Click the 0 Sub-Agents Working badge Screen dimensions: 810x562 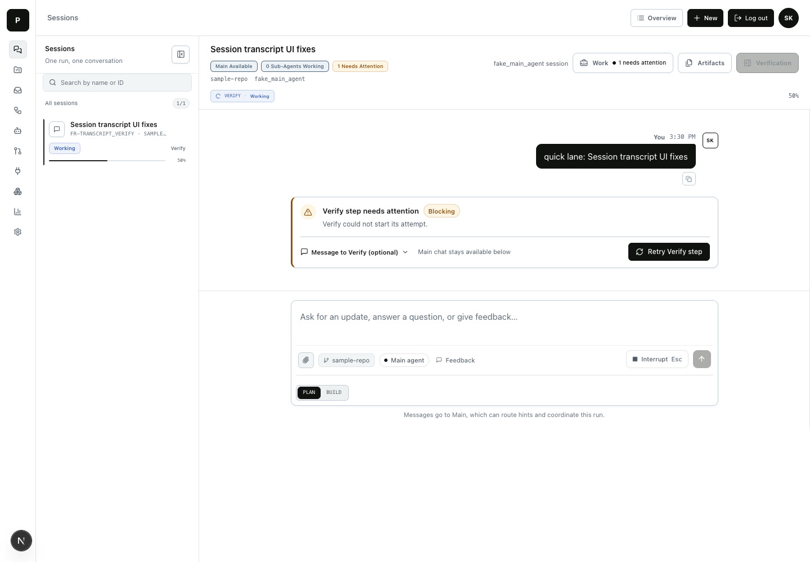click(295, 66)
